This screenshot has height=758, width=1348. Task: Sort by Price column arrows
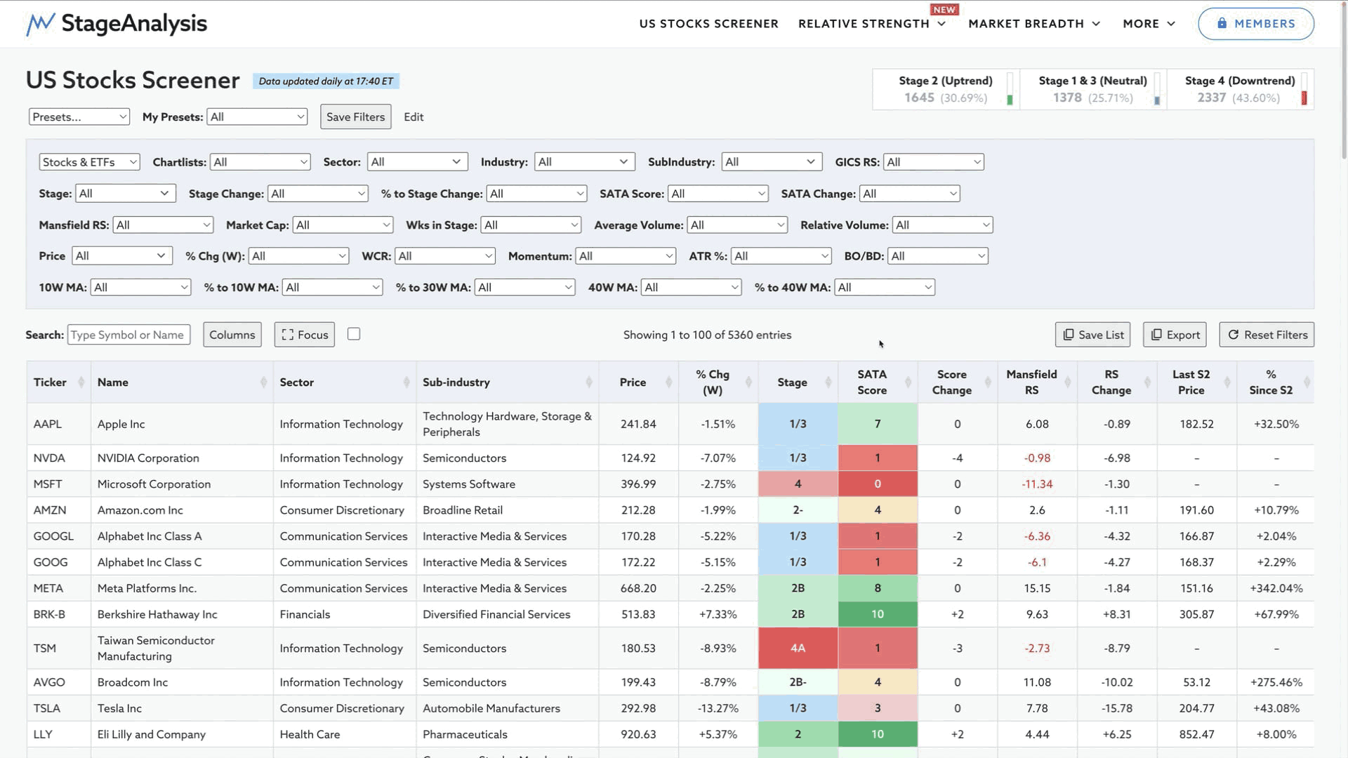[x=668, y=383]
